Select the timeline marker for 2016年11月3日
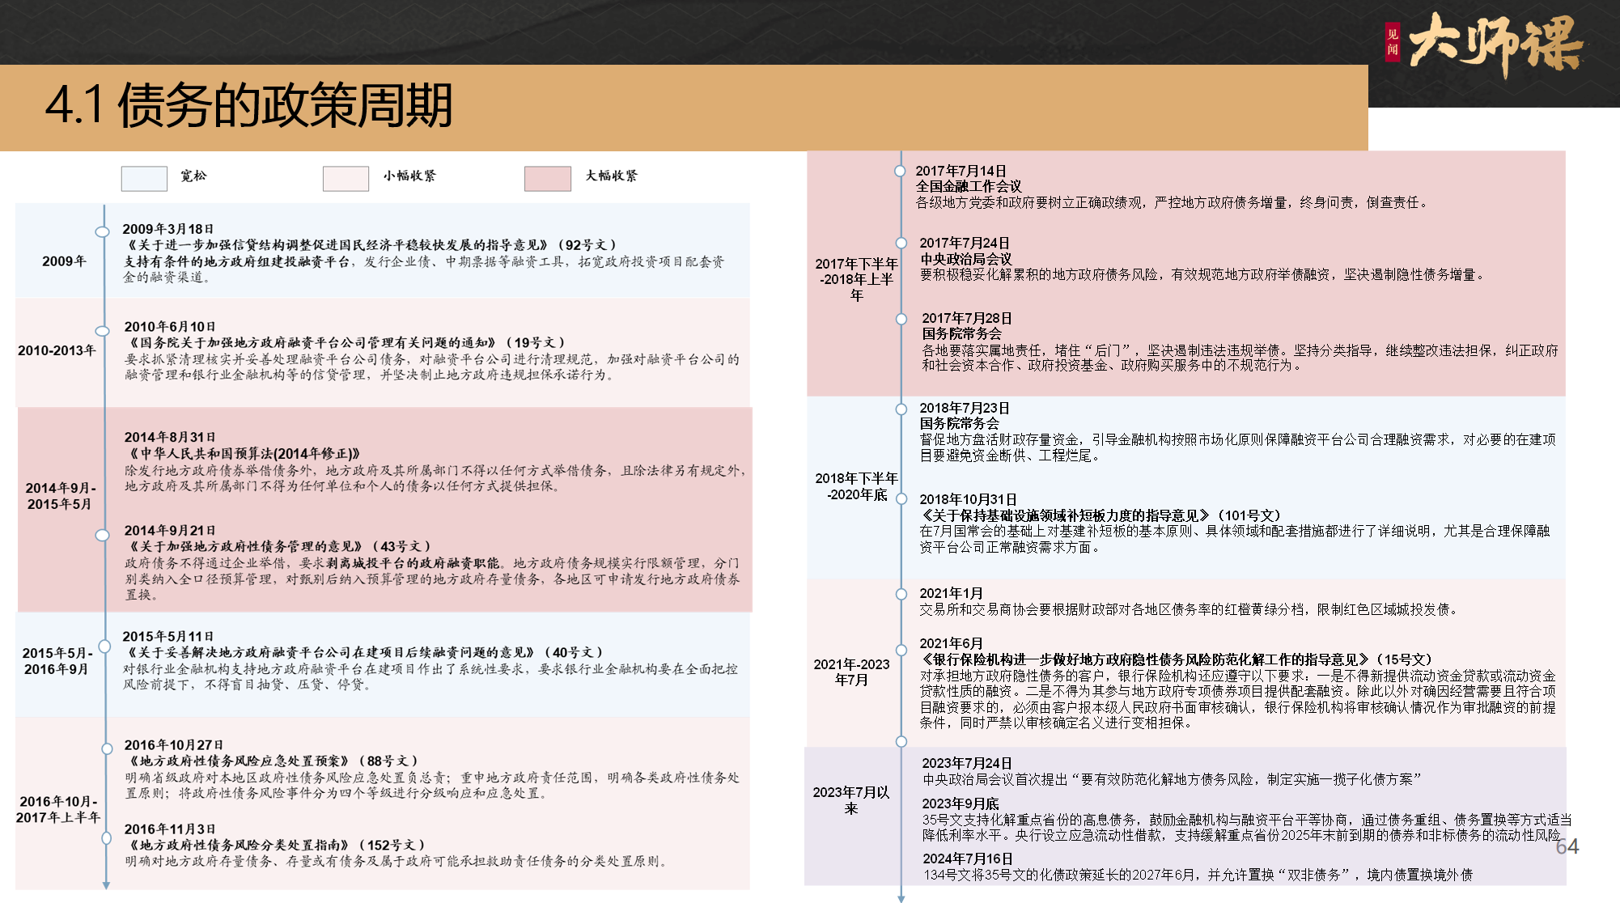Image resolution: width=1620 pixels, height=903 pixels. [106, 839]
